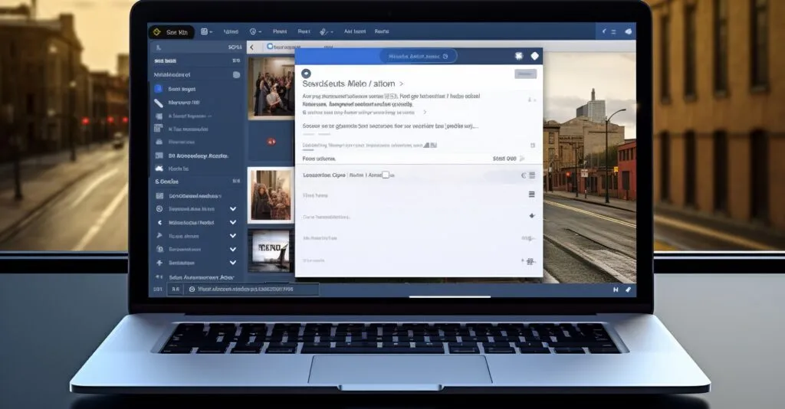
Task: Expand the chevron on the clock-icon sidebar row
Action: click(x=233, y=208)
